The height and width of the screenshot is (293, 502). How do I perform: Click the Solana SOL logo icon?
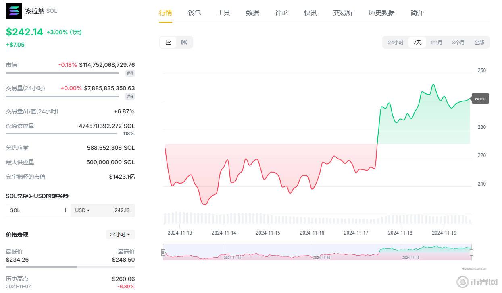click(14, 11)
